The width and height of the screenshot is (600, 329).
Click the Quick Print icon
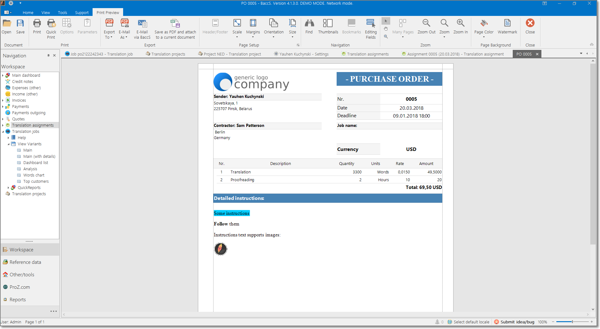(51, 29)
